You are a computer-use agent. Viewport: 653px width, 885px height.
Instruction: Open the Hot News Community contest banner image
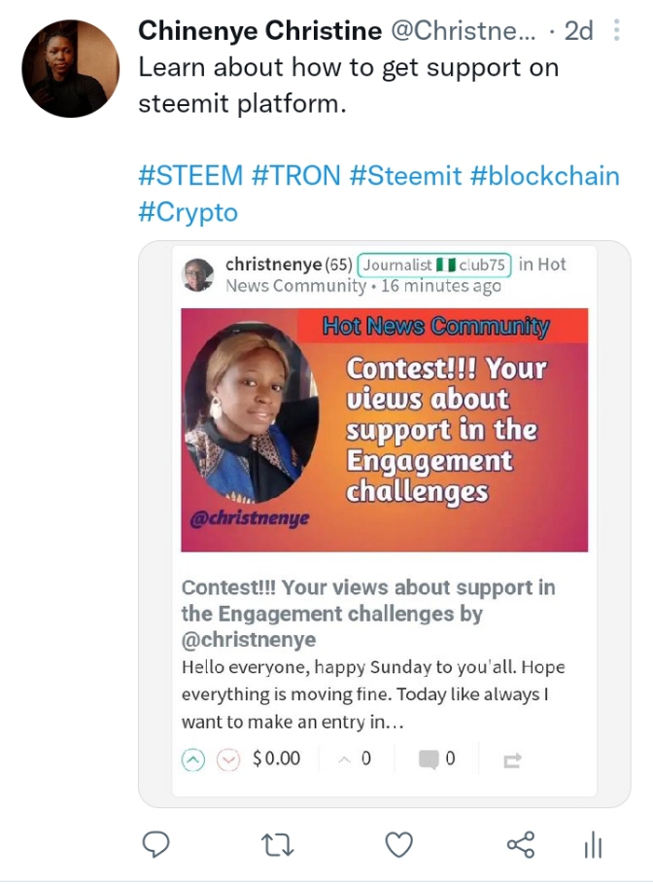point(385,430)
